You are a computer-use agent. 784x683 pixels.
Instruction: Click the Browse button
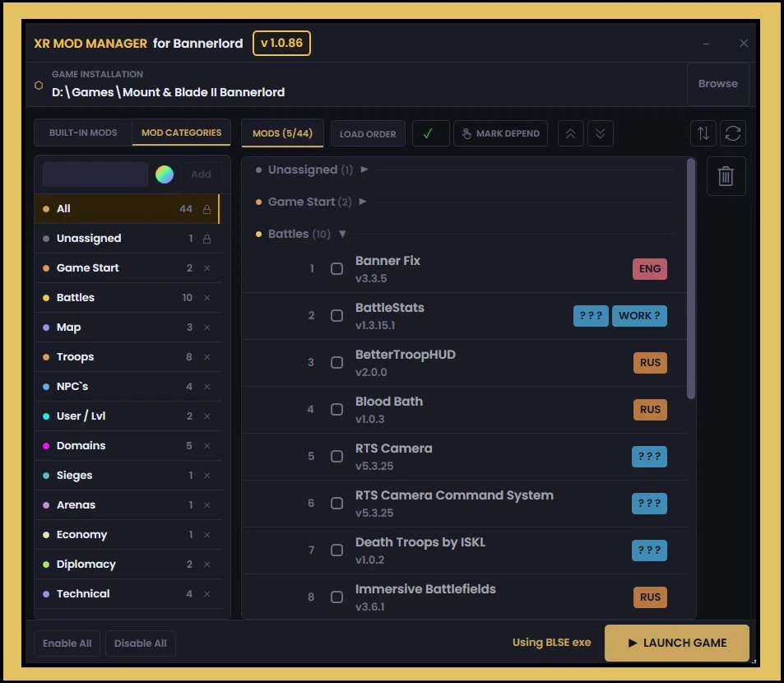(x=717, y=84)
